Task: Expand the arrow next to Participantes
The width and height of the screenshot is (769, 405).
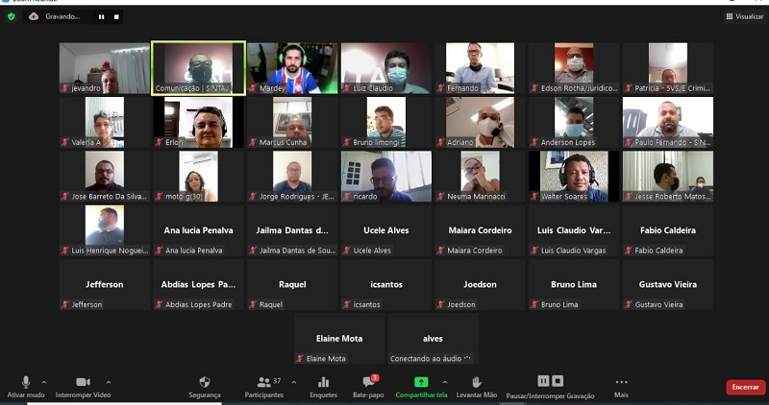Action: [293, 382]
